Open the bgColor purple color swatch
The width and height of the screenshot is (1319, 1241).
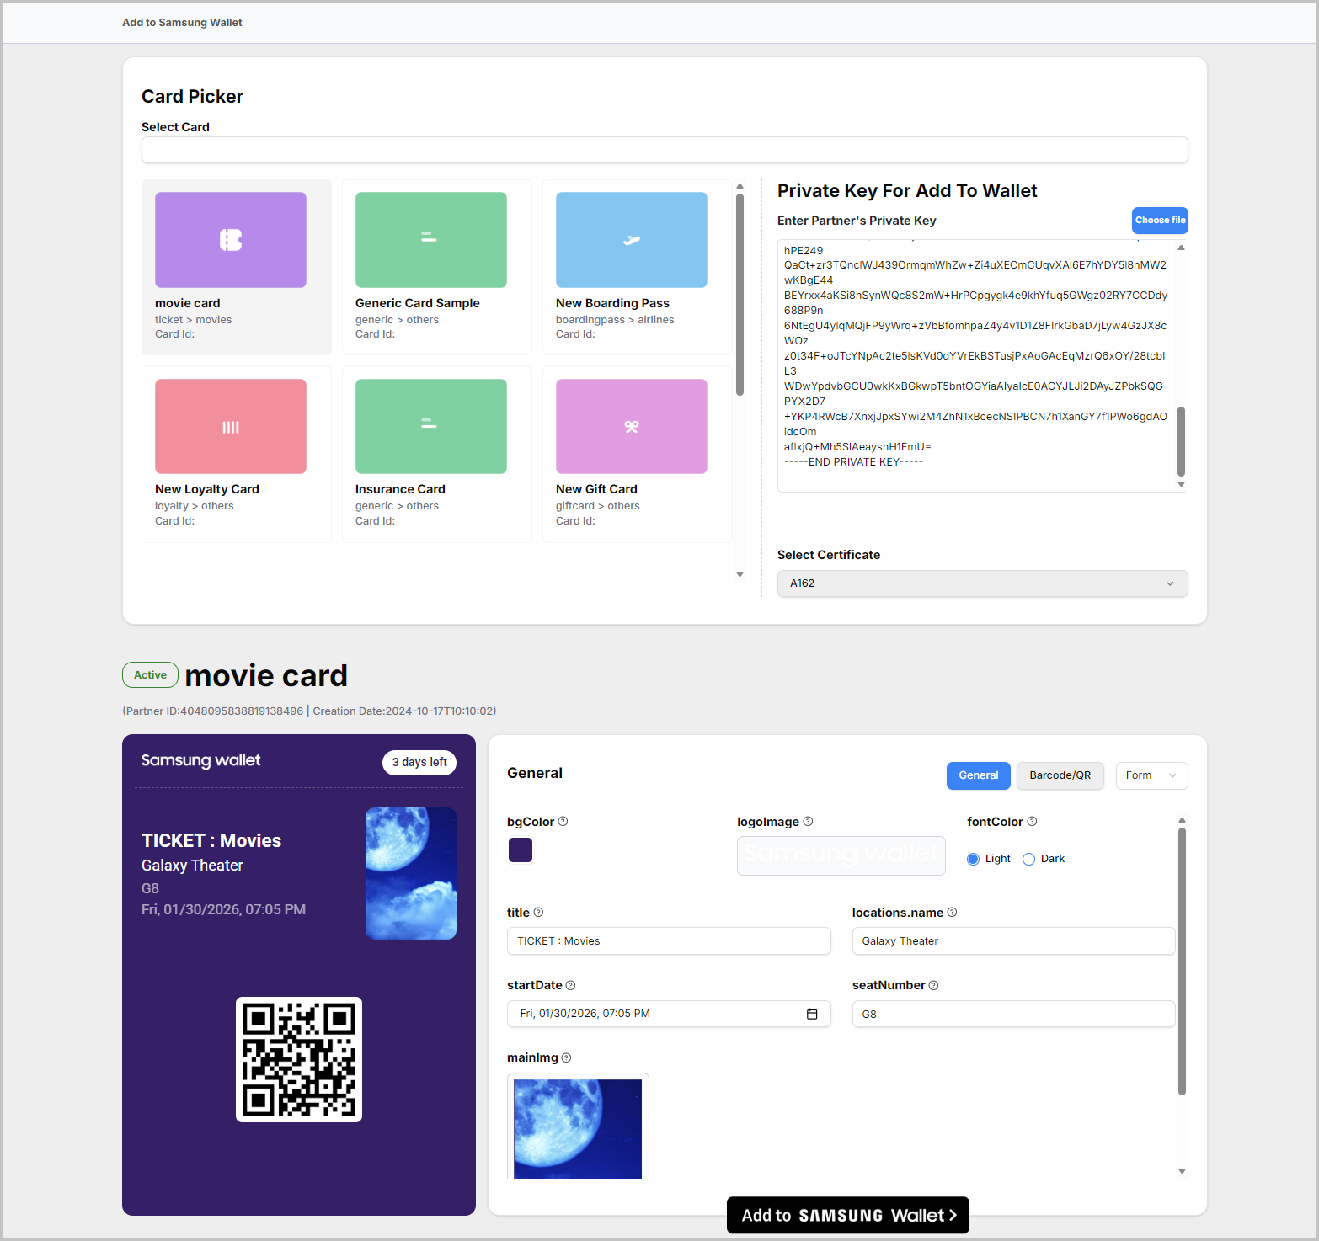point(521,850)
